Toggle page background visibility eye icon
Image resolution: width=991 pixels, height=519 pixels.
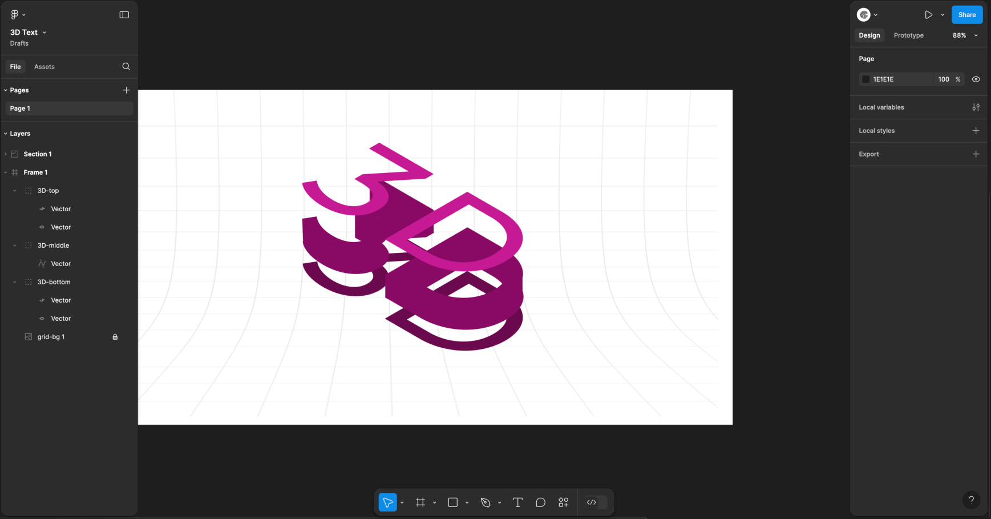pos(976,79)
